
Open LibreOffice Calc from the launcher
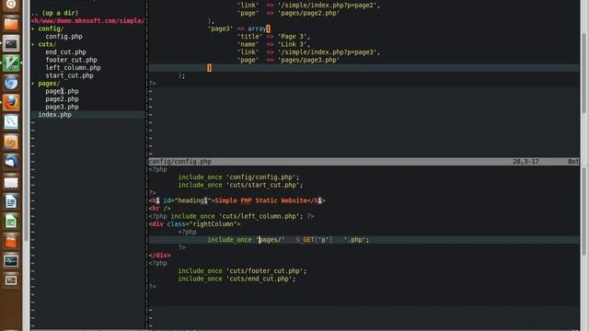(x=11, y=222)
